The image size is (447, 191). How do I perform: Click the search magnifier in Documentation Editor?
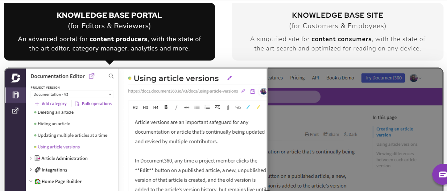[111, 76]
